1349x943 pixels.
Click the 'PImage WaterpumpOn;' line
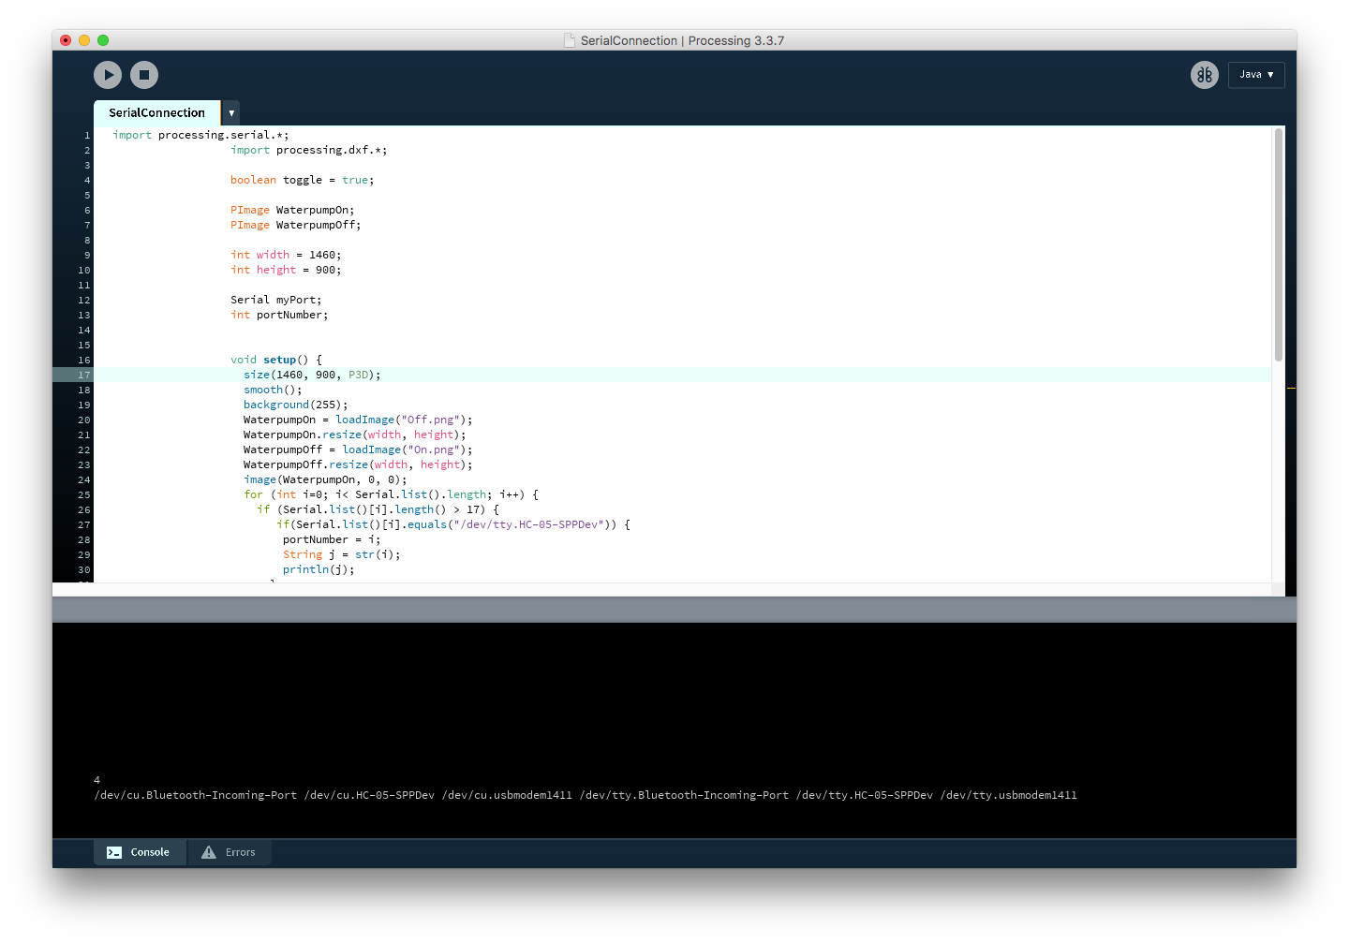click(x=292, y=210)
